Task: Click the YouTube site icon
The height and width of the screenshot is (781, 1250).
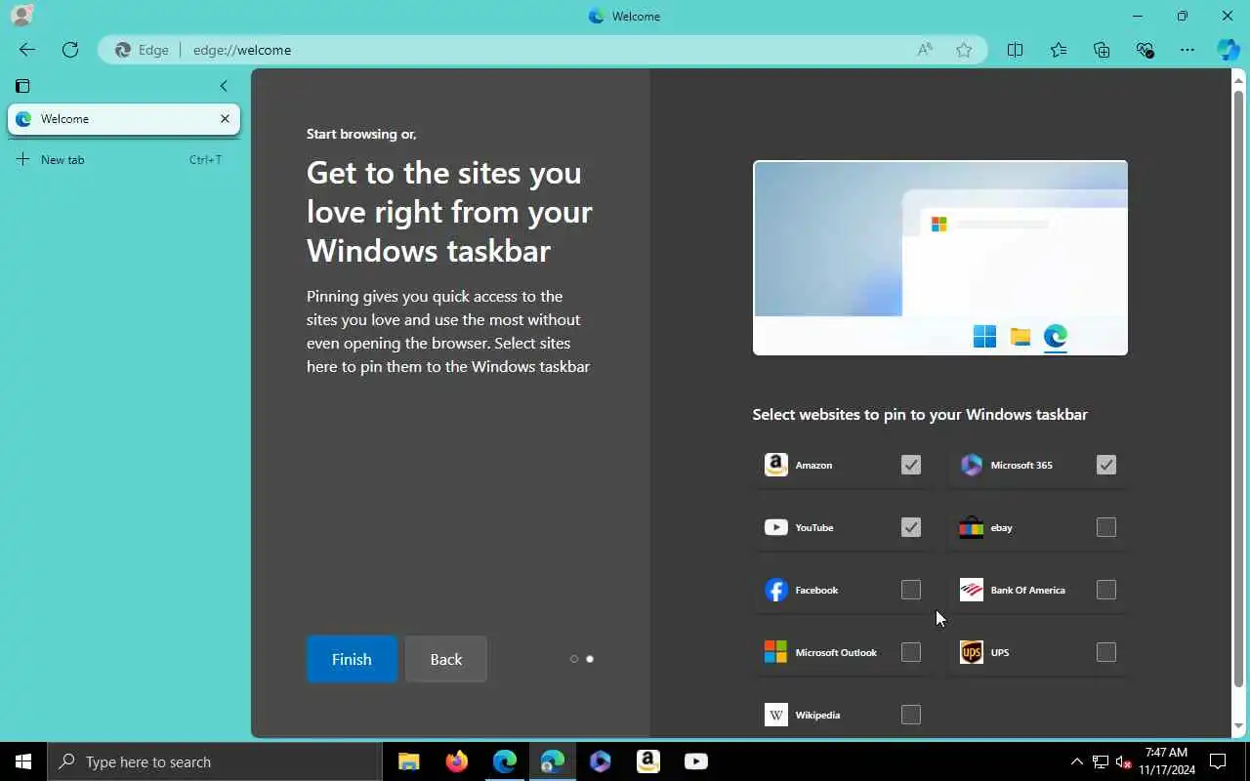Action: 776,527
